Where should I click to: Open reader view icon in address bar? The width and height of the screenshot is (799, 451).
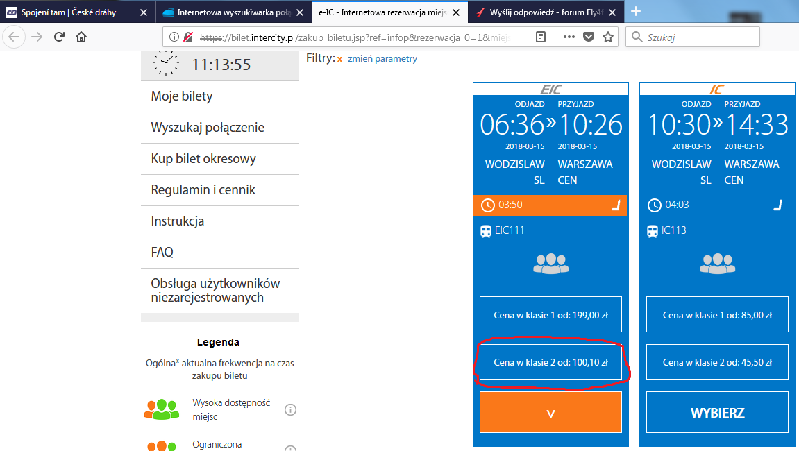point(541,37)
